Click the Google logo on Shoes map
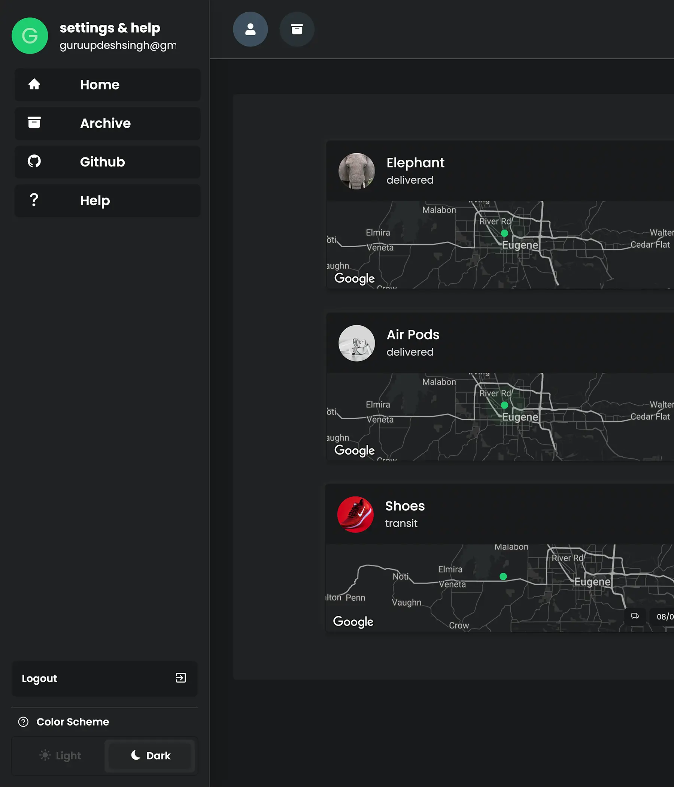Viewport: 674px width, 787px height. coord(353,622)
